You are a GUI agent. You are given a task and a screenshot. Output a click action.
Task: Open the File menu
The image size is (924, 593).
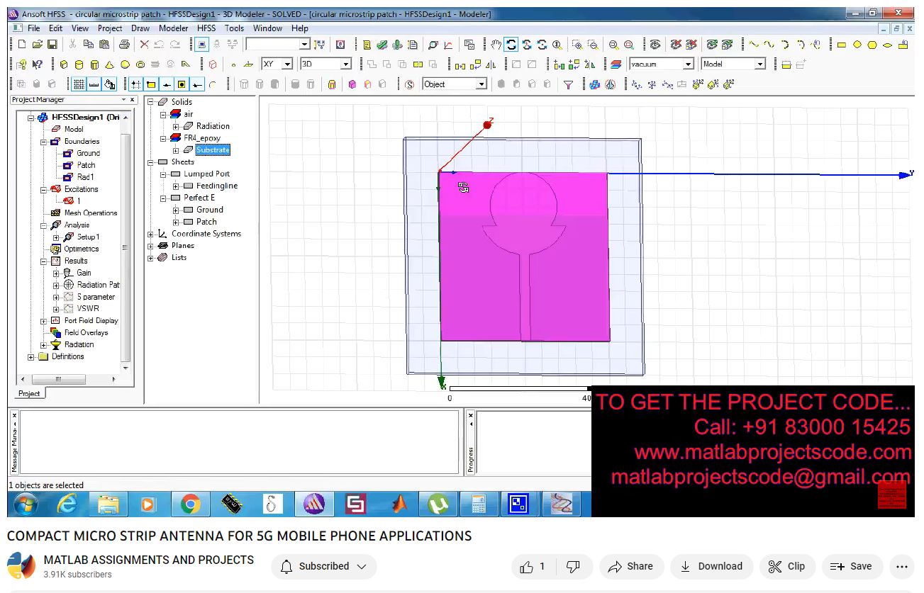click(33, 28)
